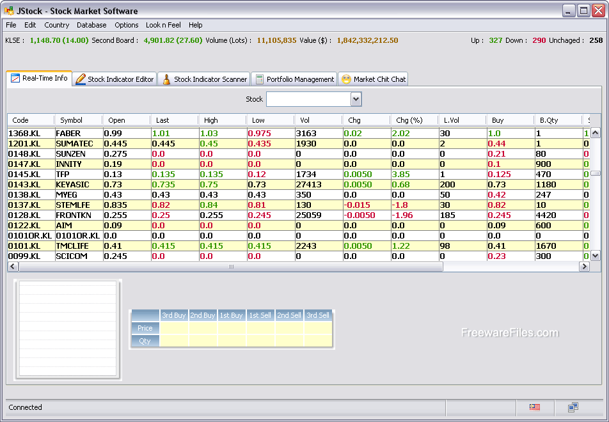
Task: Sort table by L.Vol column header
Action: click(463, 120)
